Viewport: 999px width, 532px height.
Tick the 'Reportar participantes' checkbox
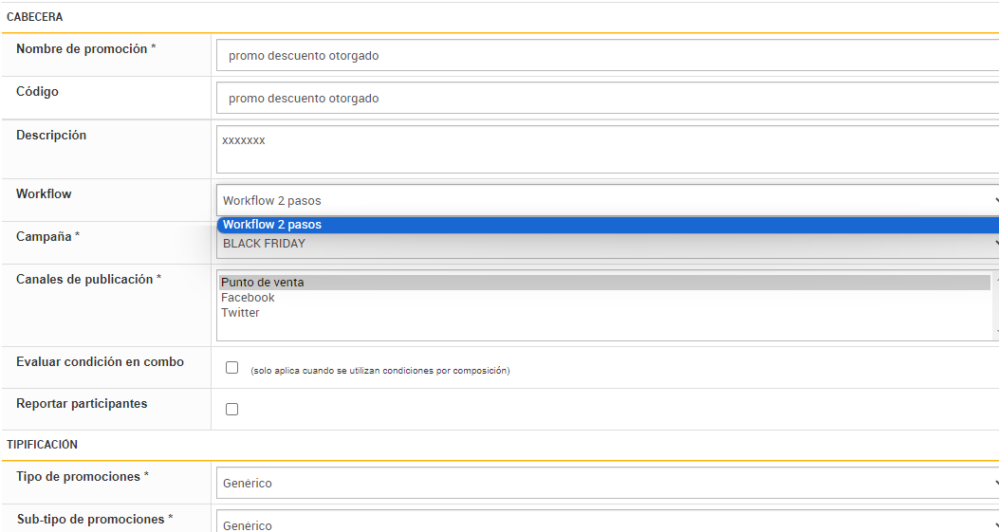click(x=232, y=410)
